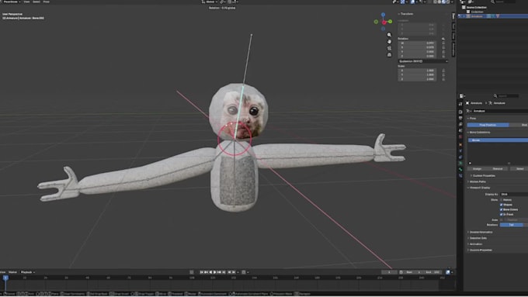The height and width of the screenshot is (297, 528).
Task: Open the Playback dropdown in timeline
Action: (x=28, y=272)
